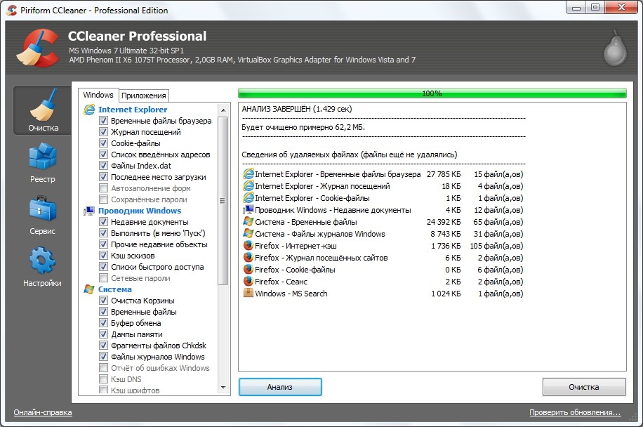The height and width of the screenshot is (427, 643).
Task: Click the scroll up arrow of options list
Action: pyautogui.click(x=223, y=110)
